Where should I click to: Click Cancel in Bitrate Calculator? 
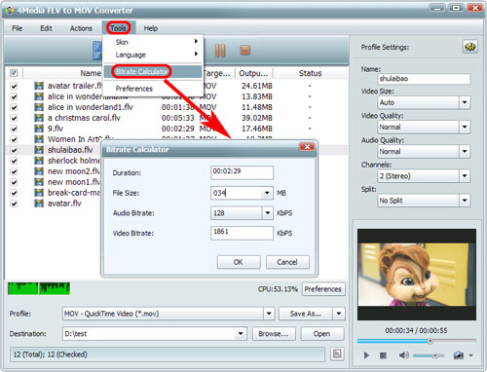coord(287,262)
